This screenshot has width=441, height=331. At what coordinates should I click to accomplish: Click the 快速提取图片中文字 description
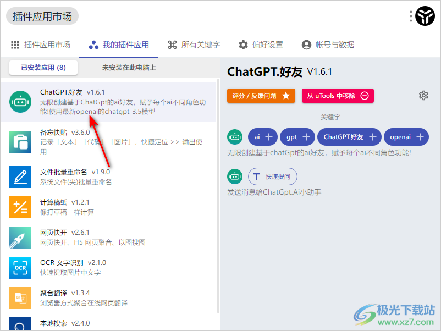tap(70, 273)
